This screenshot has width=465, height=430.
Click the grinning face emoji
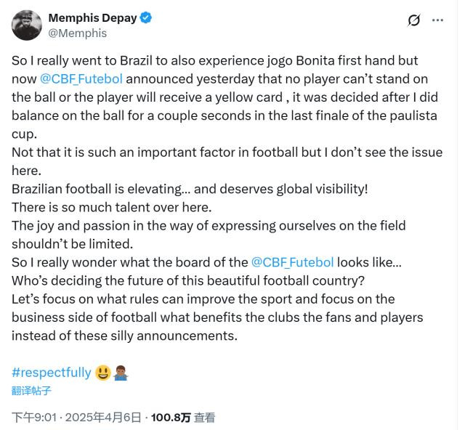pyautogui.click(x=102, y=373)
